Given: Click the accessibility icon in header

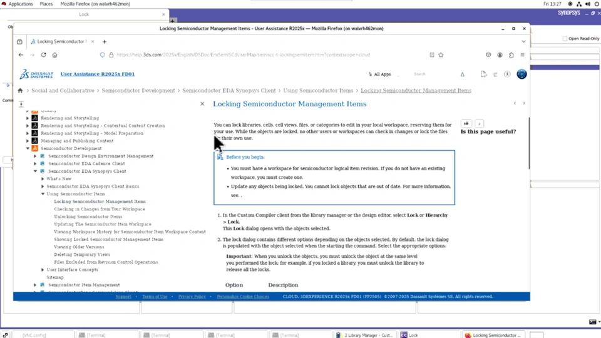Looking at the screenshot, I should [507, 74].
